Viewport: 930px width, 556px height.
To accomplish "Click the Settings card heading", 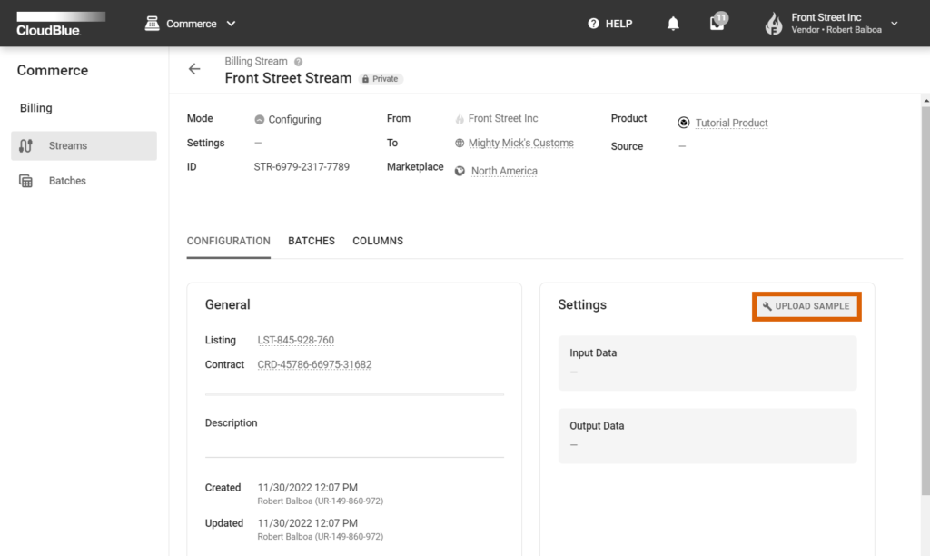I will point(582,305).
